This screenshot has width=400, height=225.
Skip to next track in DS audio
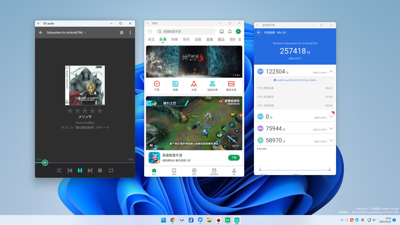tap(90, 170)
